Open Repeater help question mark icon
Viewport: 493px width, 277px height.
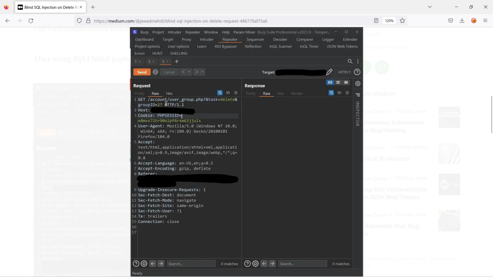tap(357, 72)
